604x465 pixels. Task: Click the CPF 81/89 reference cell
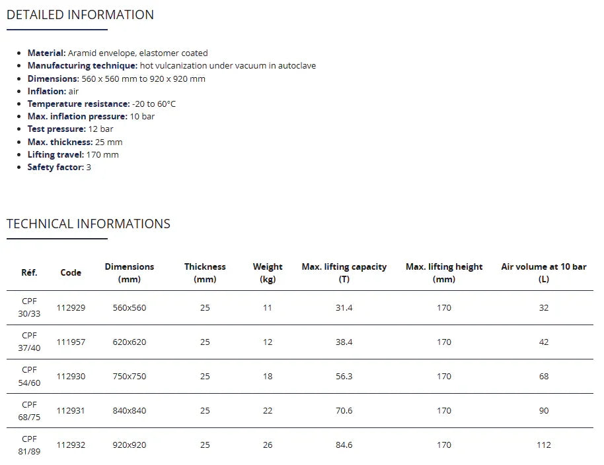coord(29,445)
